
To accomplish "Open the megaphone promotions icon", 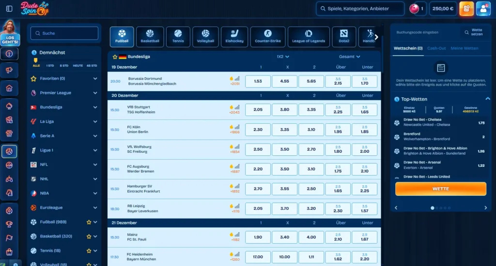I will (9, 70).
